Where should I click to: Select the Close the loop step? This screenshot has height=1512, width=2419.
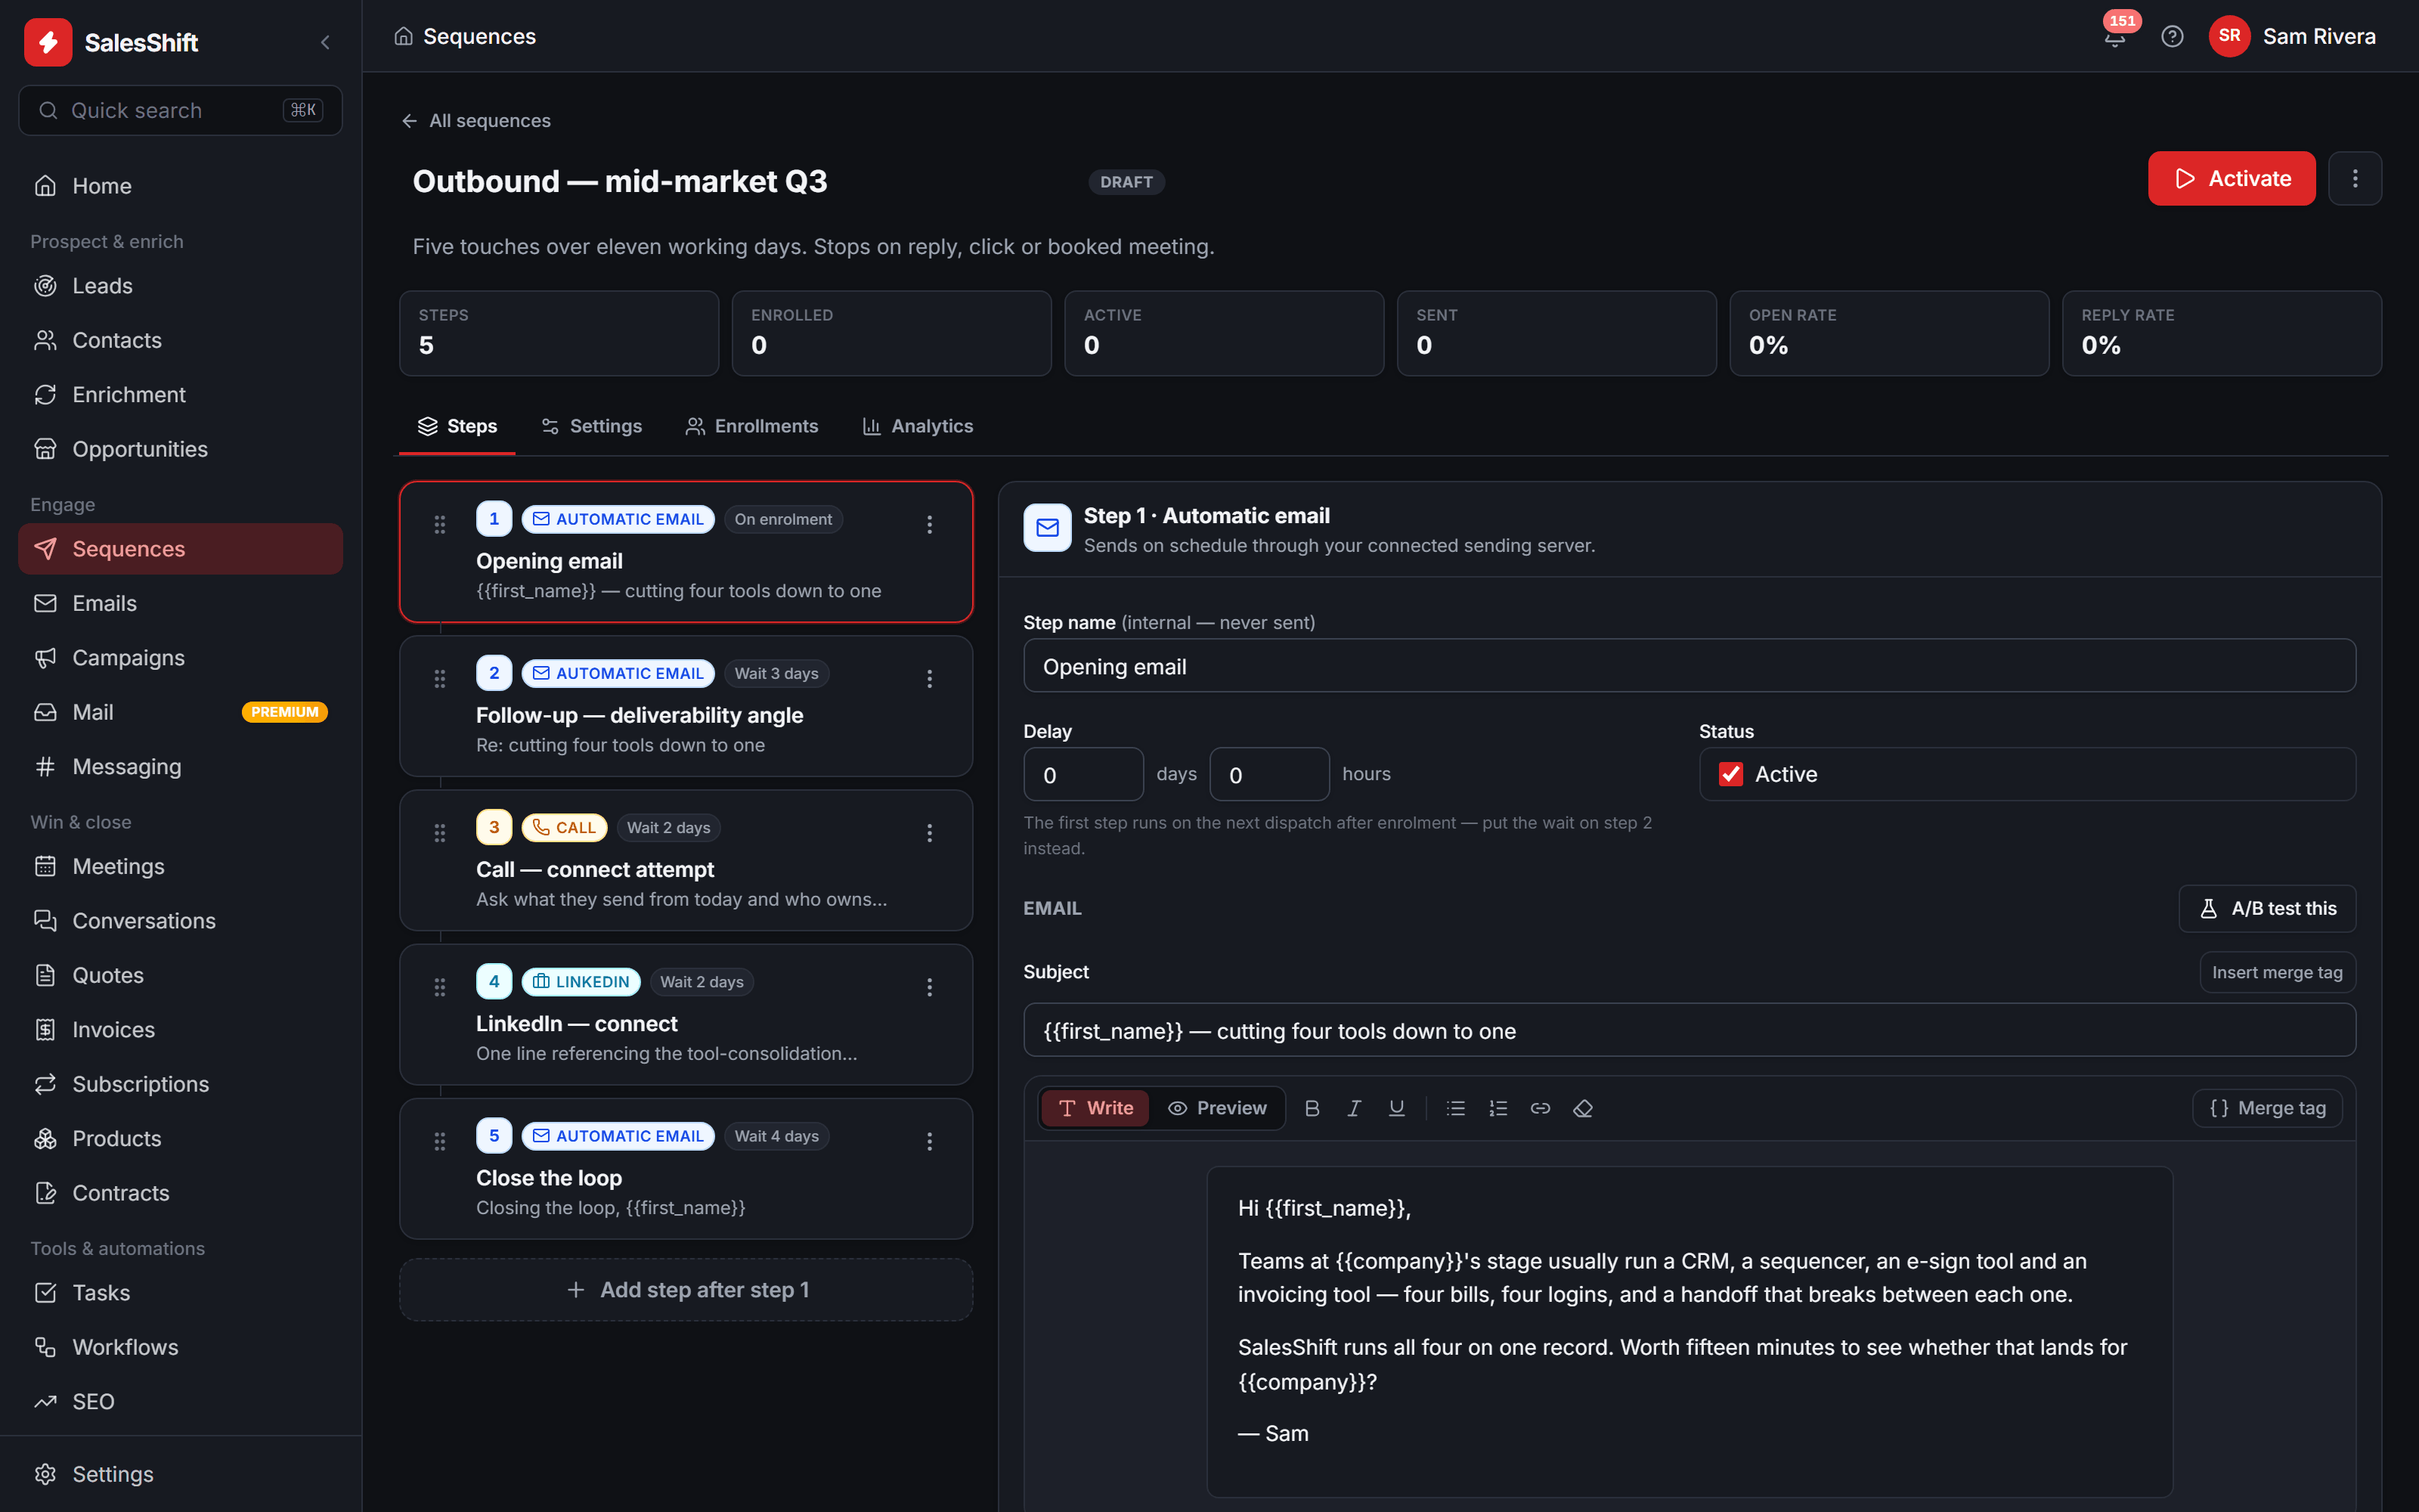point(686,1169)
